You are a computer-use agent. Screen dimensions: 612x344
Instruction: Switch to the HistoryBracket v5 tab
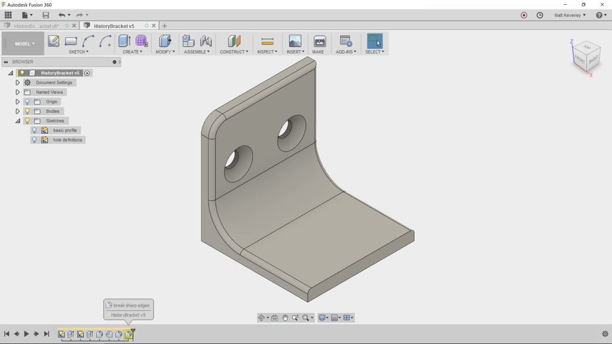tap(114, 26)
